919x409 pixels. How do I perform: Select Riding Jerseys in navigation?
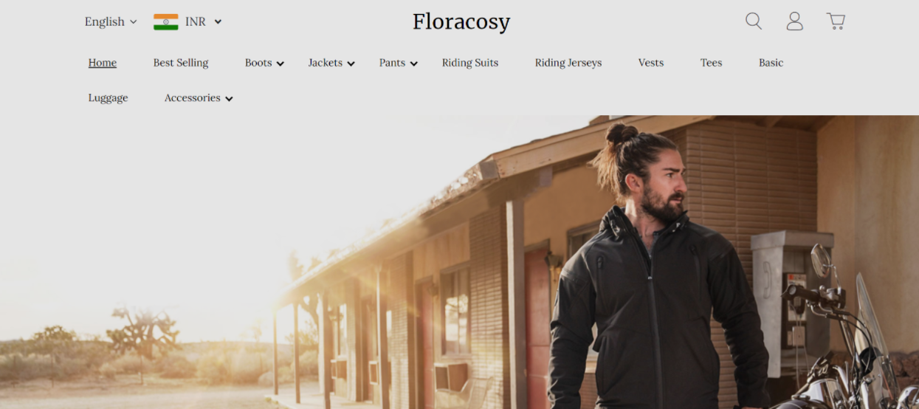coord(568,63)
